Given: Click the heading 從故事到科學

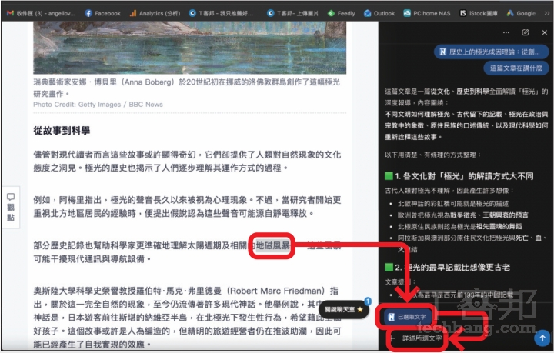Looking at the screenshot, I should [x=62, y=131].
